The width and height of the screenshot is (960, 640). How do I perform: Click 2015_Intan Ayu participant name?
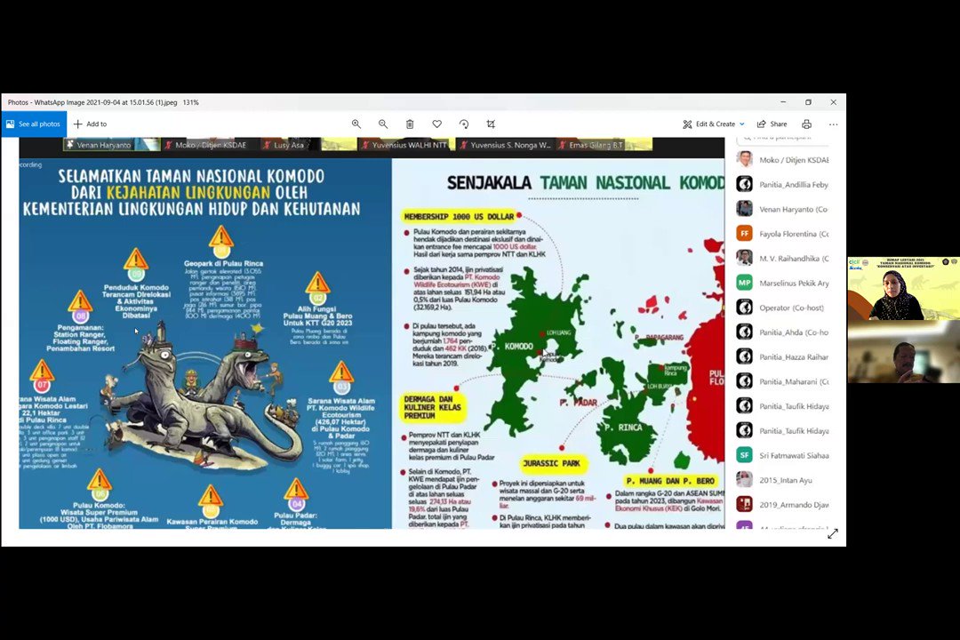pos(786,480)
